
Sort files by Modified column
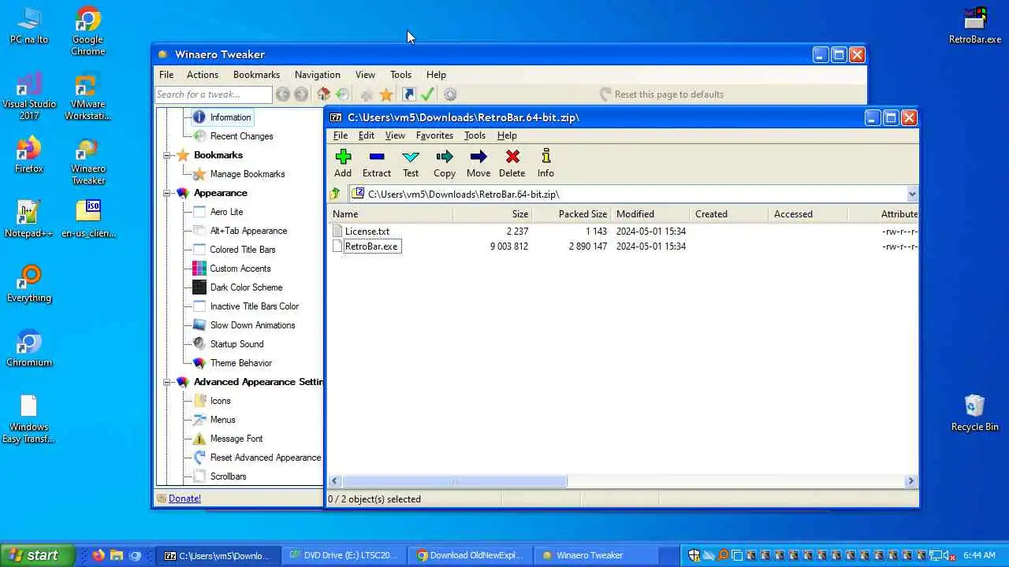click(650, 214)
